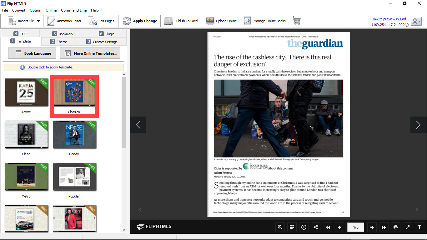
Task: Open Edit Pages tool
Action: (x=101, y=21)
